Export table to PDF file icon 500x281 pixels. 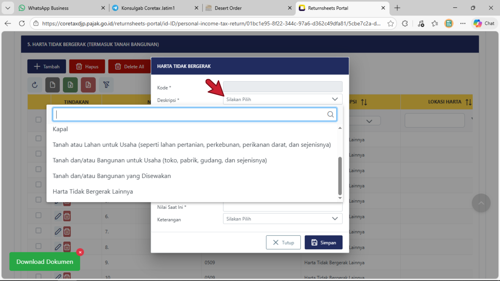(x=88, y=85)
